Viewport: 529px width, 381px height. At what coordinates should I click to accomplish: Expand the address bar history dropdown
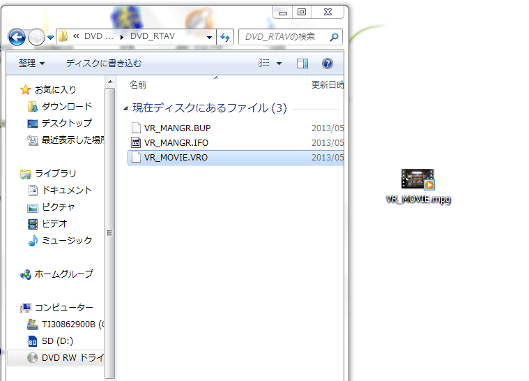pyautogui.click(x=210, y=37)
